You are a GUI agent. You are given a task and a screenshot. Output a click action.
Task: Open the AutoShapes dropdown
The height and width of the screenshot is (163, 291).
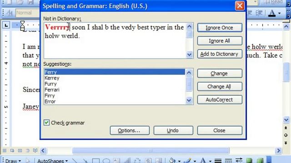pos(53,161)
